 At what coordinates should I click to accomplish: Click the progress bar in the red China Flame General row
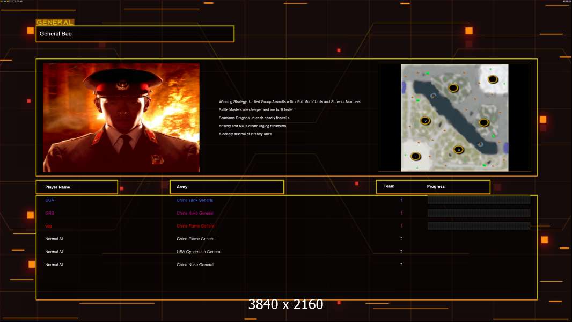479,226
